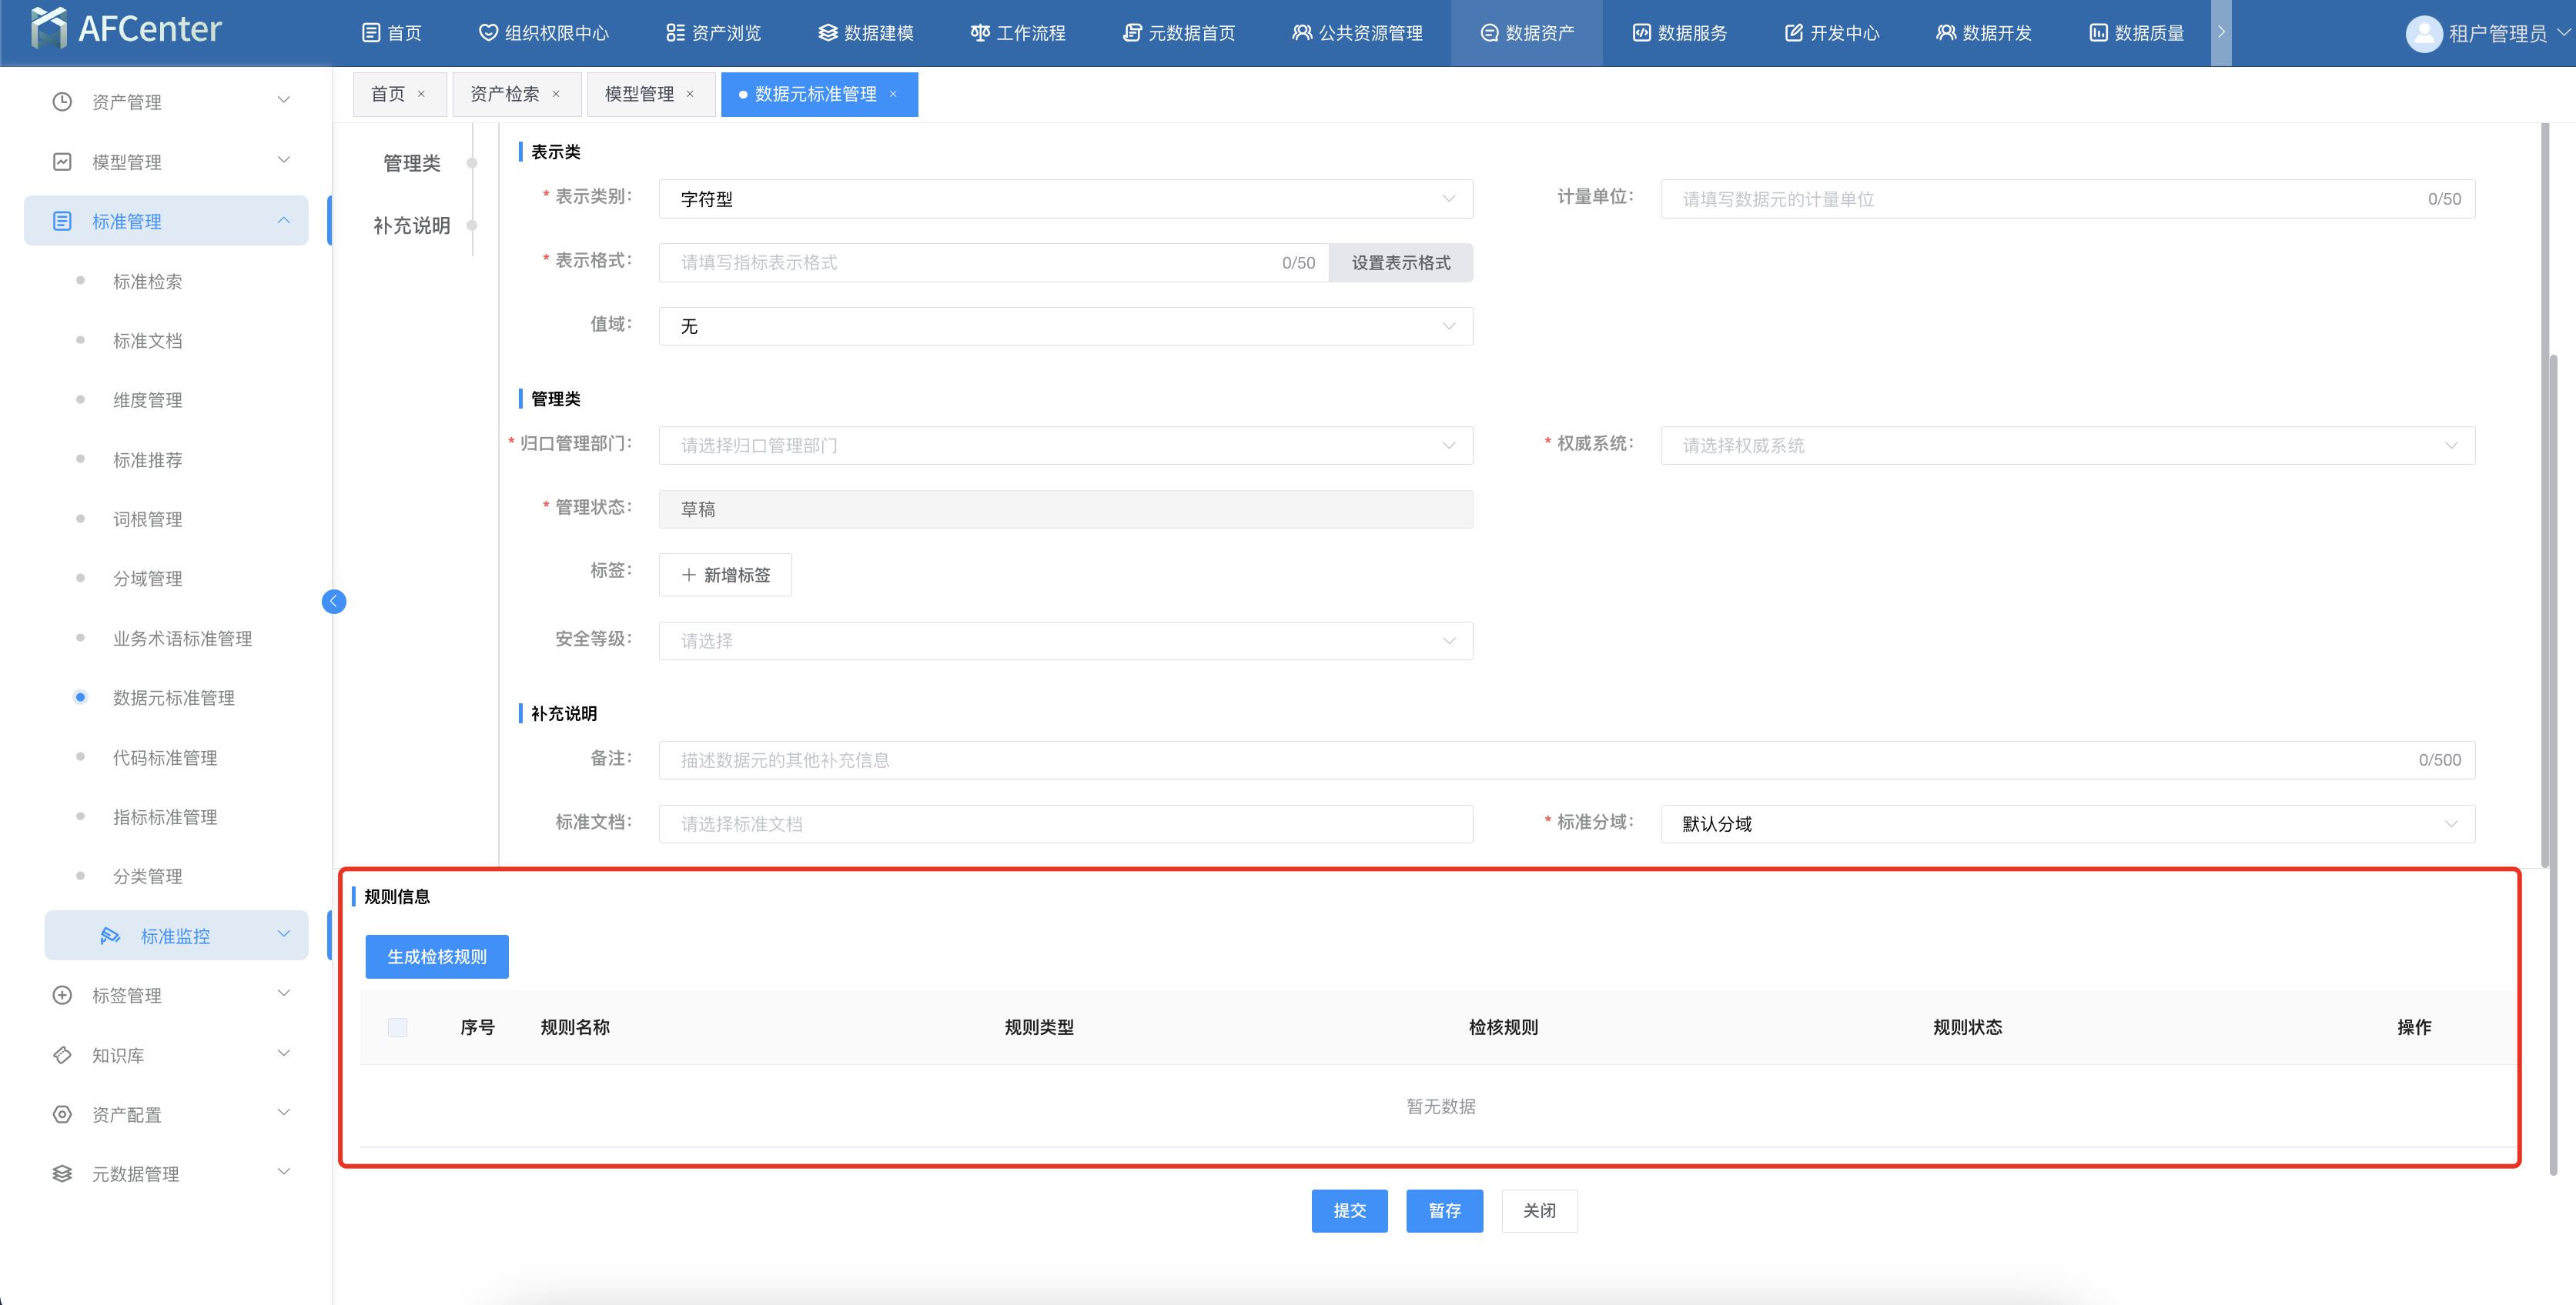Screen dimensions: 2576x1305
Task: Go to 指标标准管理 in the sidebar
Action: (x=165, y=816)
